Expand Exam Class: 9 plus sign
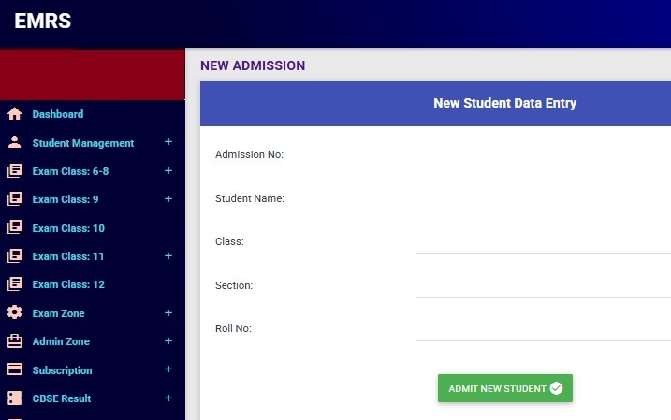Image resolution: width=671 pixels, height=420 pixels. point(168,199)
